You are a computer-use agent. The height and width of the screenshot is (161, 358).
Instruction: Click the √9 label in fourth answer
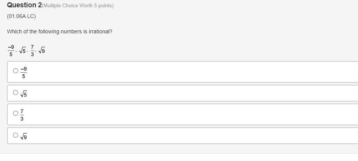pyautogui.click(x=23, y=136)
